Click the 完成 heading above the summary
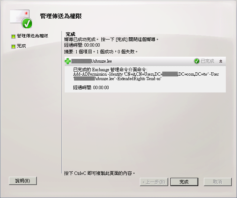The width and height of the screenshot is (237, 198). pyautogui.click(x=70, y=34)
